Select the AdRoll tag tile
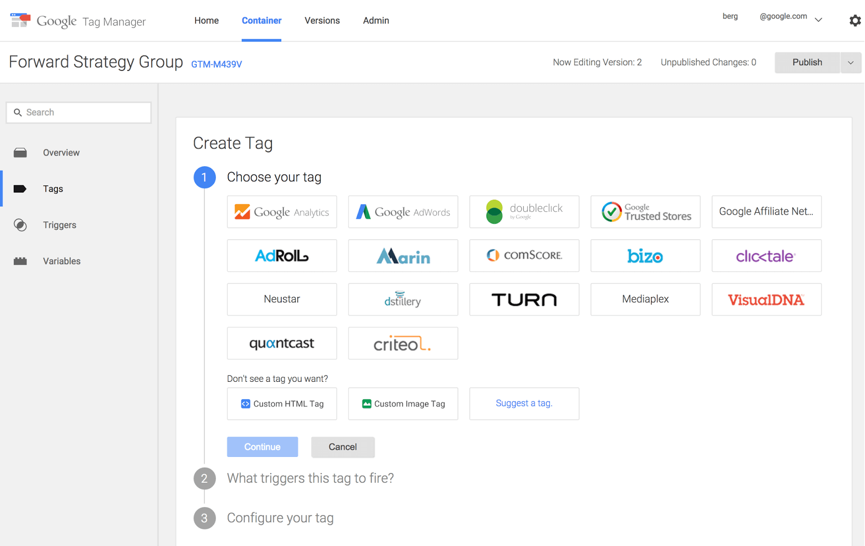The image size is (865, 546). click(282, 255)
